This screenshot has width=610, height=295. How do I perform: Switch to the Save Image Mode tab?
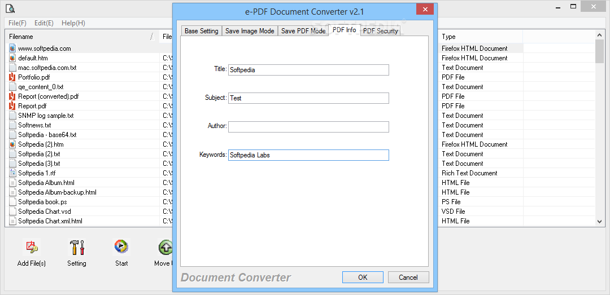(x=250, y=31)
